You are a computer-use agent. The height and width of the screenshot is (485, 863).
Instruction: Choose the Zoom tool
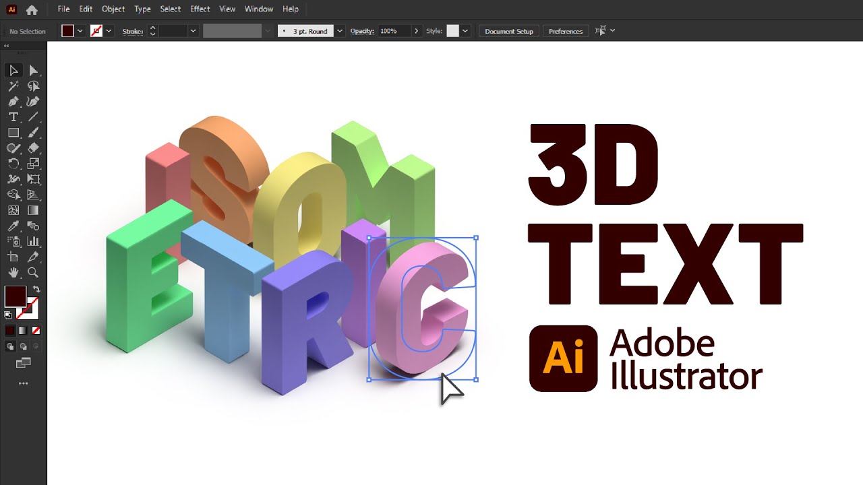click(x=33, y=273)
